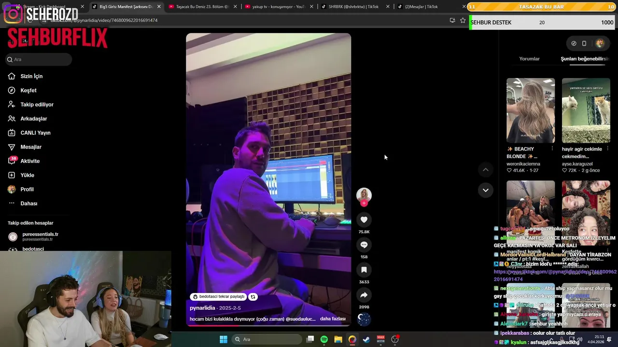The height and width of the screenshot is (347, 618).
Task: Open the Yükle upload page
Action: 27,175
